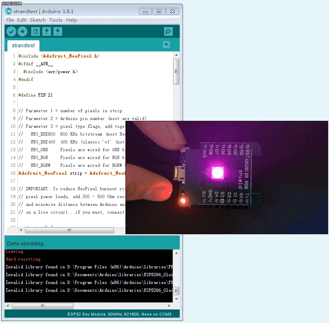This screenshot has height=323, width=329.
Task: Open a sketch with the up-arrow icon
Action: coord(46,32)
